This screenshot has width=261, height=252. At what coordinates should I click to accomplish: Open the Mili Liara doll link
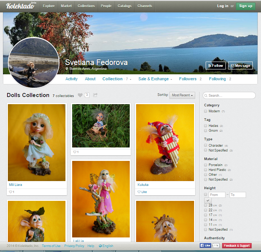pos(15,184)
